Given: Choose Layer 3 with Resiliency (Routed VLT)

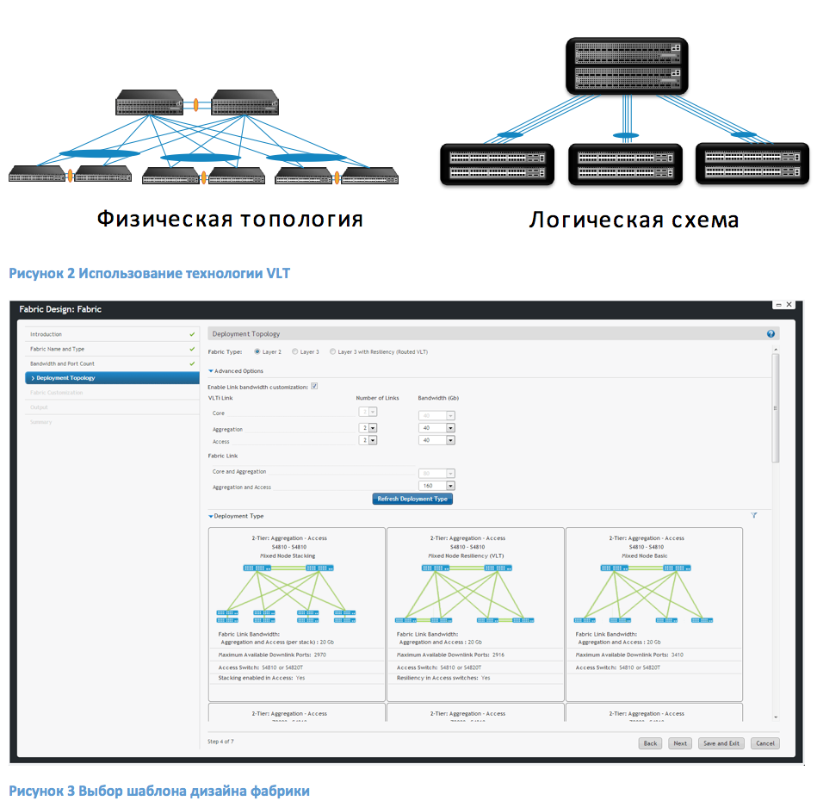Looking at the screenshot, I should click(335, 351).
